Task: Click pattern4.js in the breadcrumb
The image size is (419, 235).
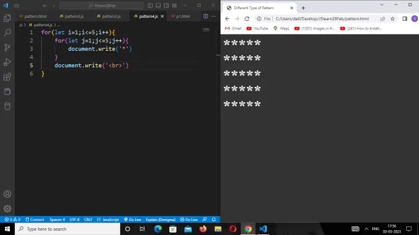Action: [x=43, y=25]
